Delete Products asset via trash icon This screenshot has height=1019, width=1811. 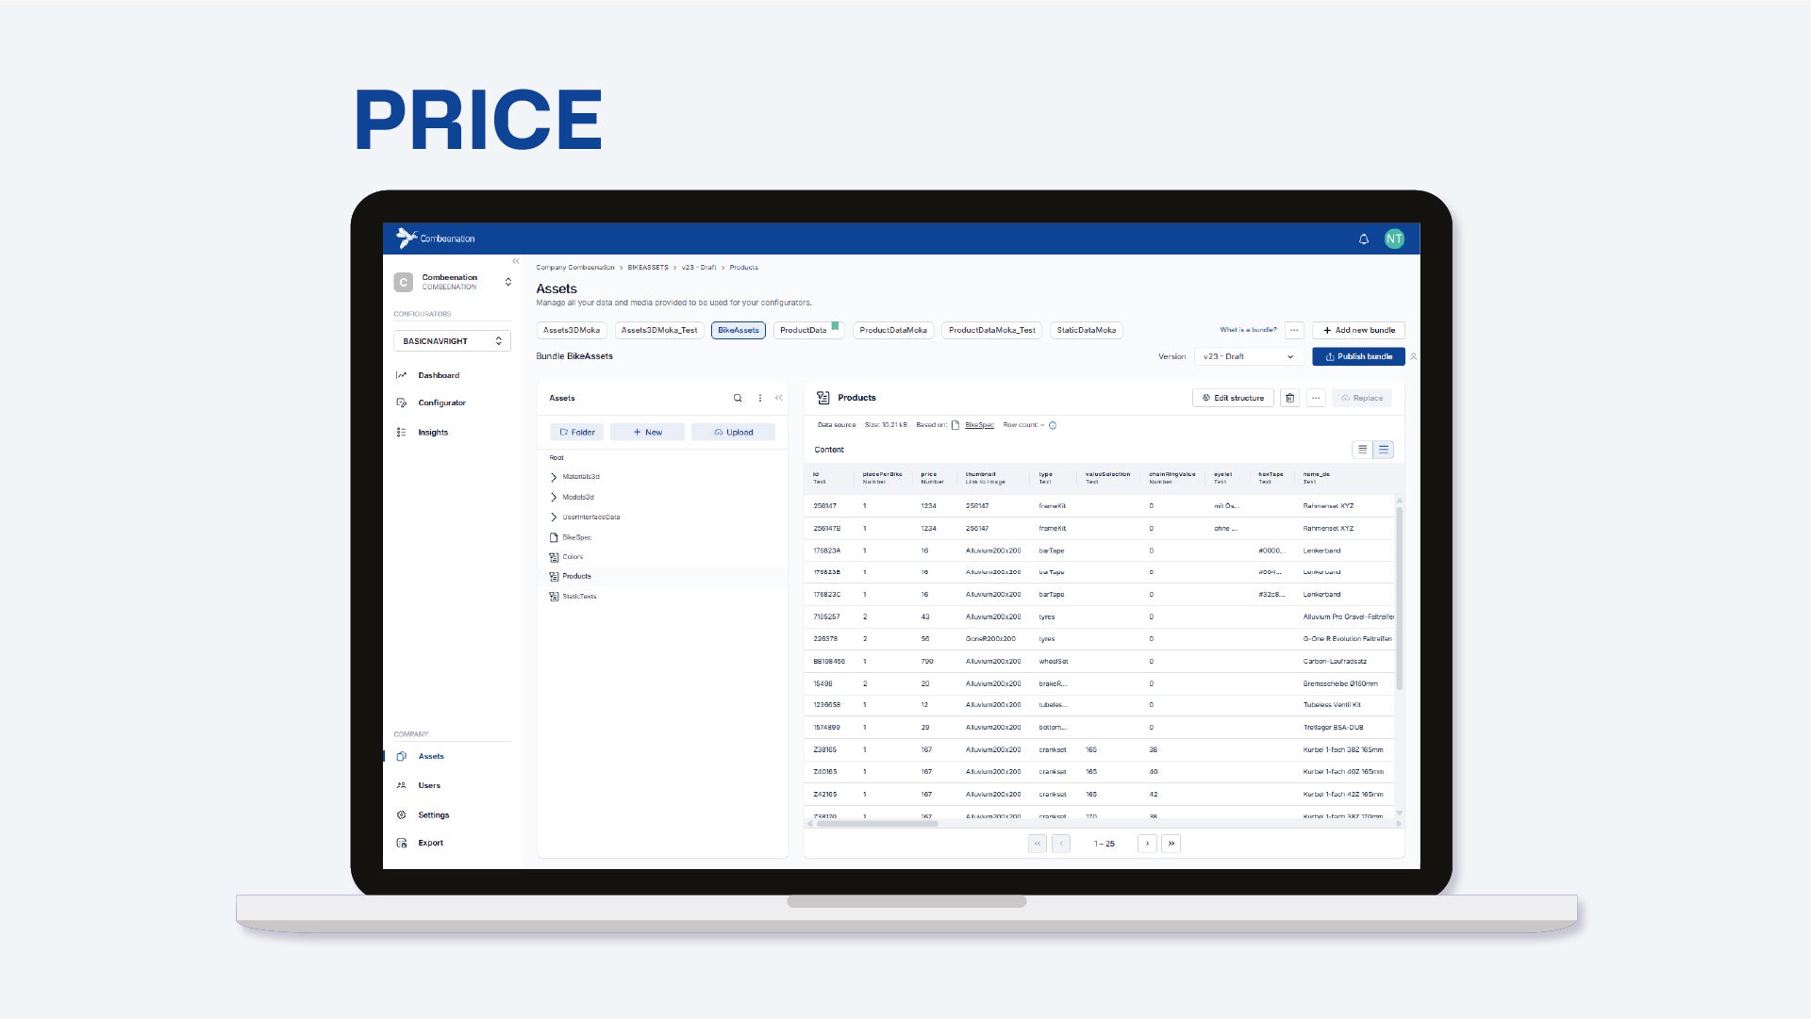point(1289,398)
